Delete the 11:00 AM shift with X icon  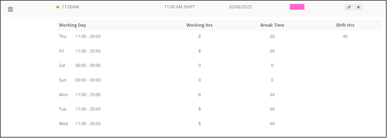[x=358, y=7]
